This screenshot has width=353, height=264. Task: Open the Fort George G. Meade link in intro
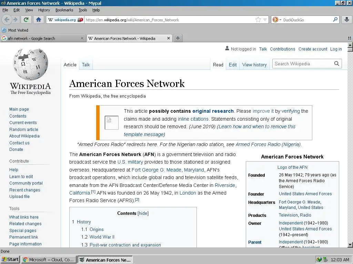tap(157, 170)
